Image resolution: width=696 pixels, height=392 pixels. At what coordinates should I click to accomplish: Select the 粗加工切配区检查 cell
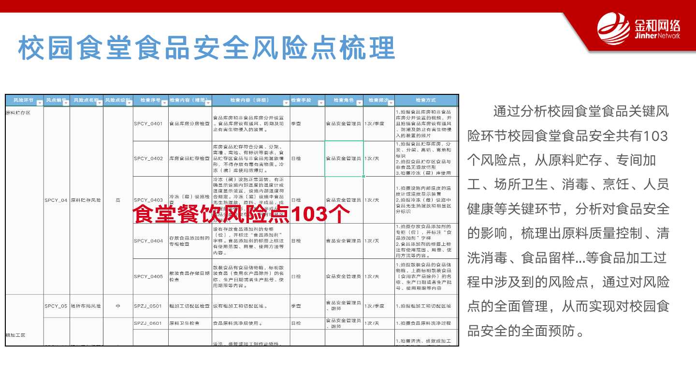click(190, 306)
